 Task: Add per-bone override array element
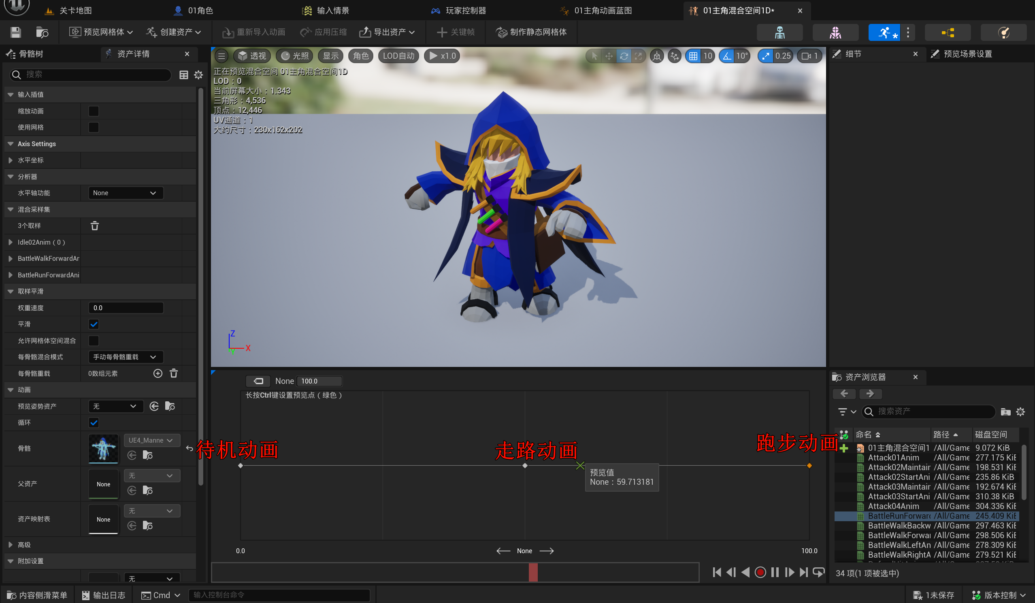click(158, 373)
